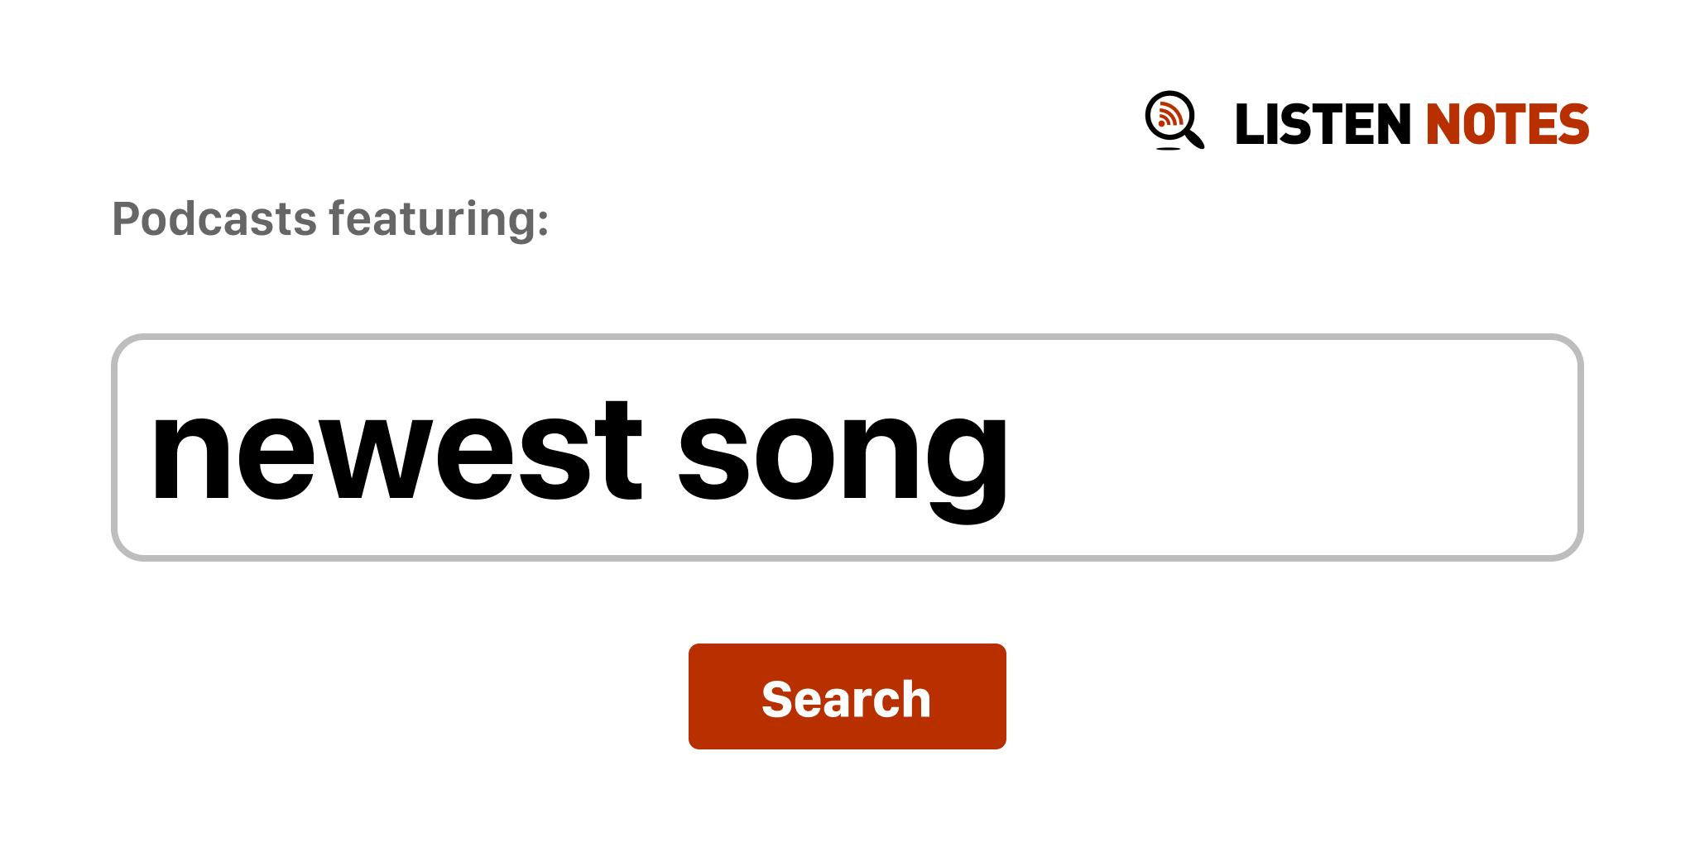
Task: Click the black LISTEN wordmark
Action: 1322,125
